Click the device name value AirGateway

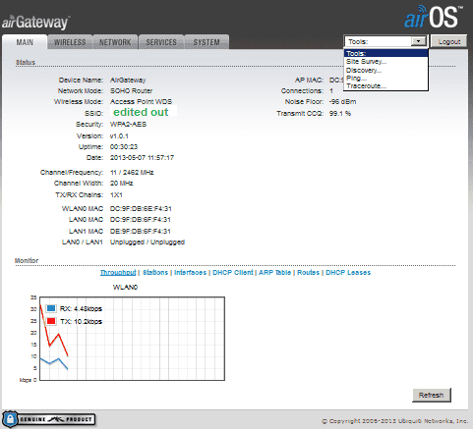pyautogui.click(x=128, y=80)
